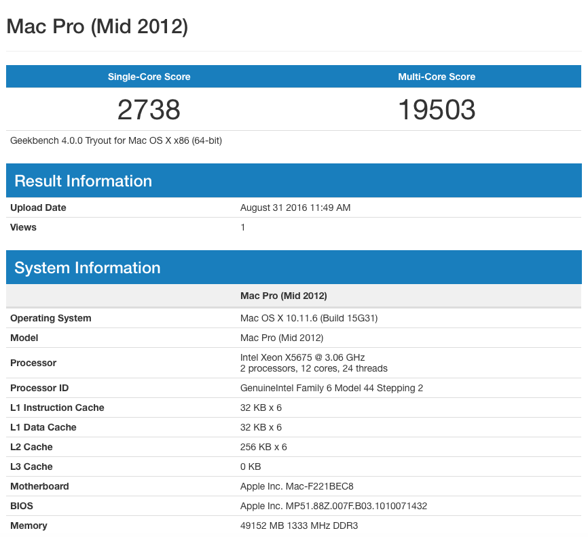
Task: Click the Operating System label
Action: coord(51,318)
